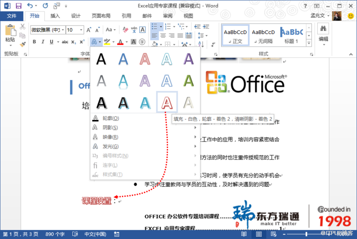
Task: Click the character border icon
Action: [142, 30]
